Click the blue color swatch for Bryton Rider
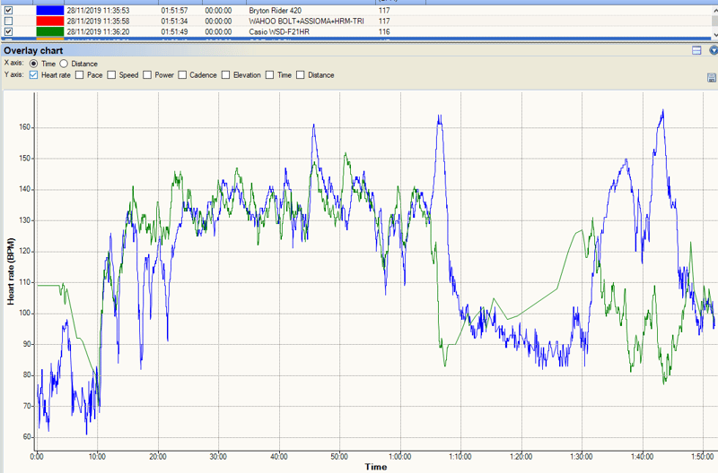The image size is (718, 473). click(x=49, y=11)
